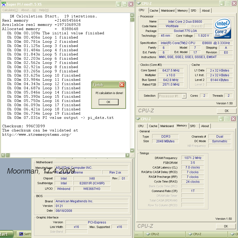
Task: Switch to Cache tab in top CPU-Z window
Action: click(x=154, y=11)
